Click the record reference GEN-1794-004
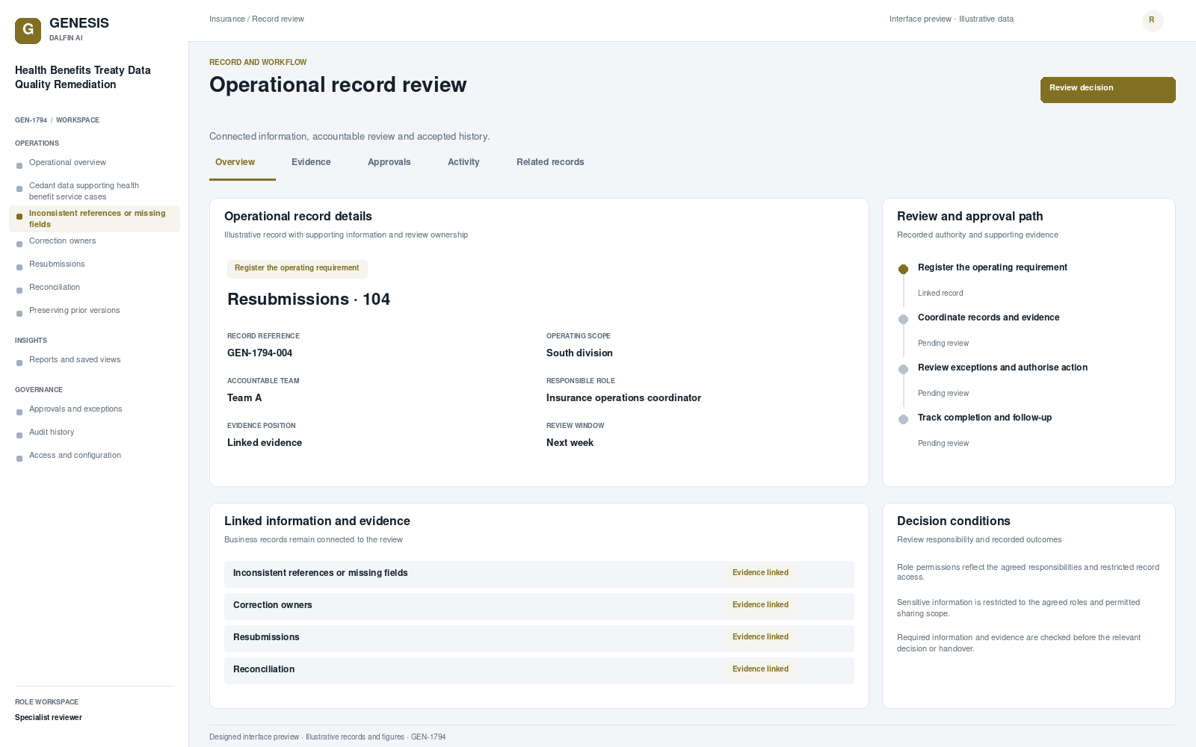This screenshot has height=747, width=1196. [259, 353]
